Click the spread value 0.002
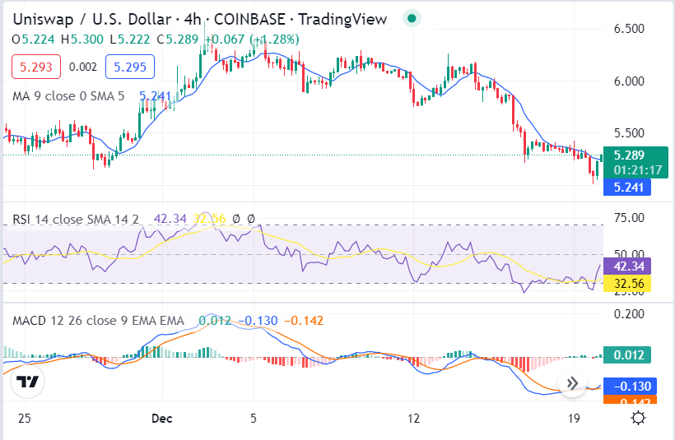The image size is (675, 440). pos(83,67)
